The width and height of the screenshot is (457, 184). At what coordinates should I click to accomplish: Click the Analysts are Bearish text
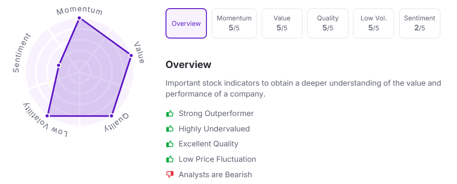(x=215, y=174)
